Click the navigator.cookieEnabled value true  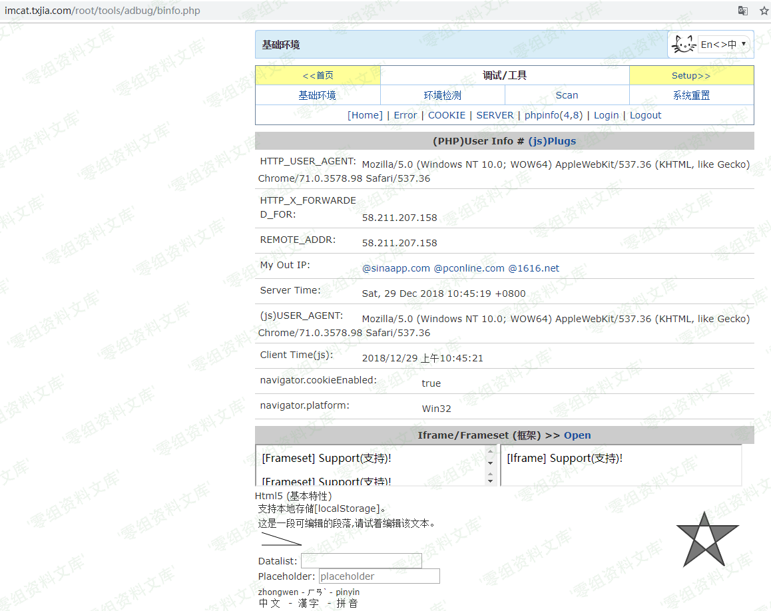(x=431, y=383)
